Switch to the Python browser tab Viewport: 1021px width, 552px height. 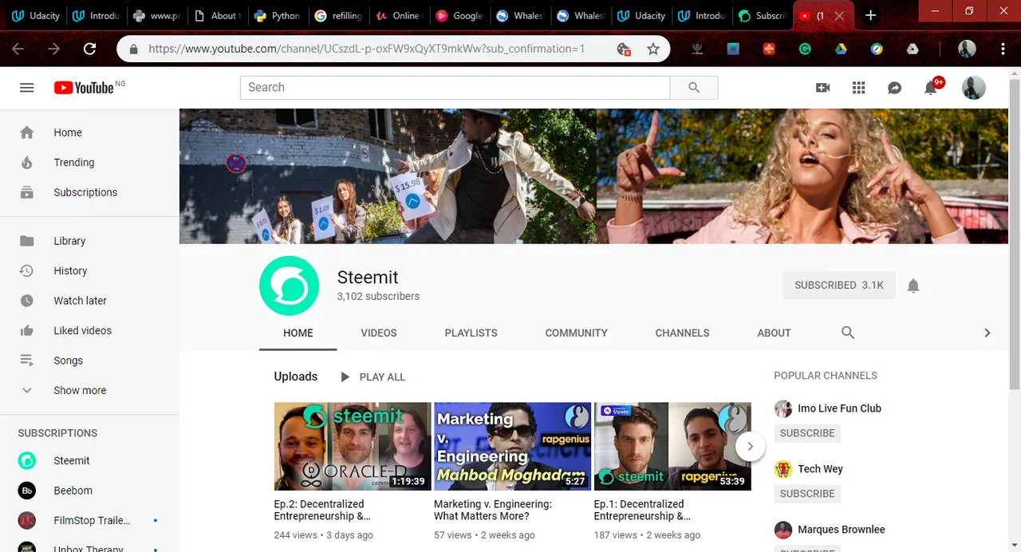[x=277, y=15]
